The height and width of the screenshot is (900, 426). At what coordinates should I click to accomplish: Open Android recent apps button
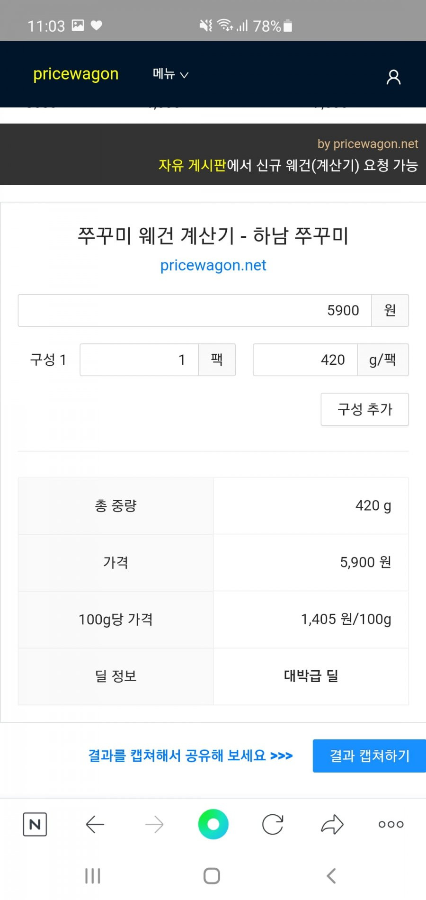(93, 876)
